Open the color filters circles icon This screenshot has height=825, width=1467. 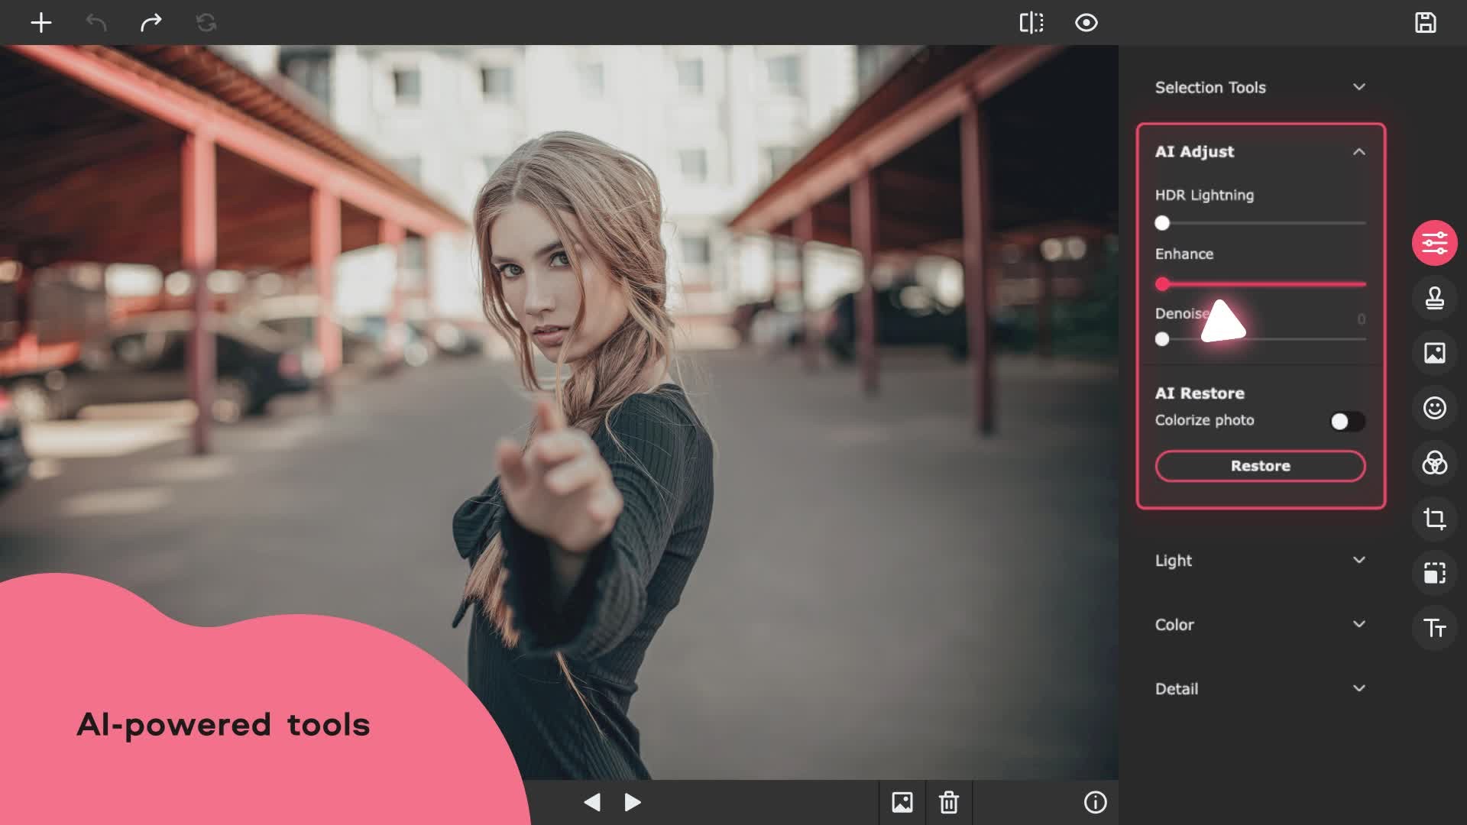(x=1434, y=463)
